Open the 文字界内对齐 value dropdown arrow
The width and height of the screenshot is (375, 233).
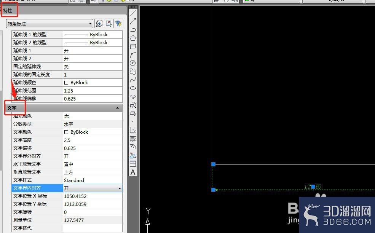(x=119, y=188)
